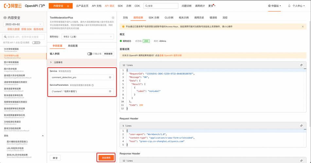Switch to the CLI示例 tab
This screenshot has width=311, height=163.
pos(169,18)
